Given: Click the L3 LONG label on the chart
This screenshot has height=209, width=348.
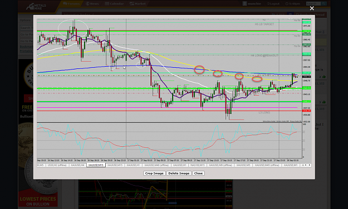Looking at the screenshot, I should (x=264, y=113).
